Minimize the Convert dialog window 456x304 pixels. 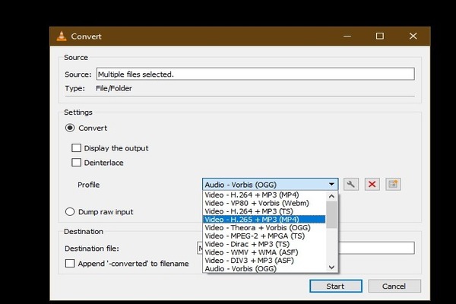347,36
